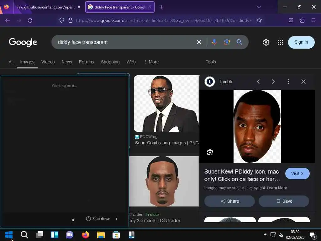
Task: Show previous image in preview panel
Action: (x=258, y=82)
